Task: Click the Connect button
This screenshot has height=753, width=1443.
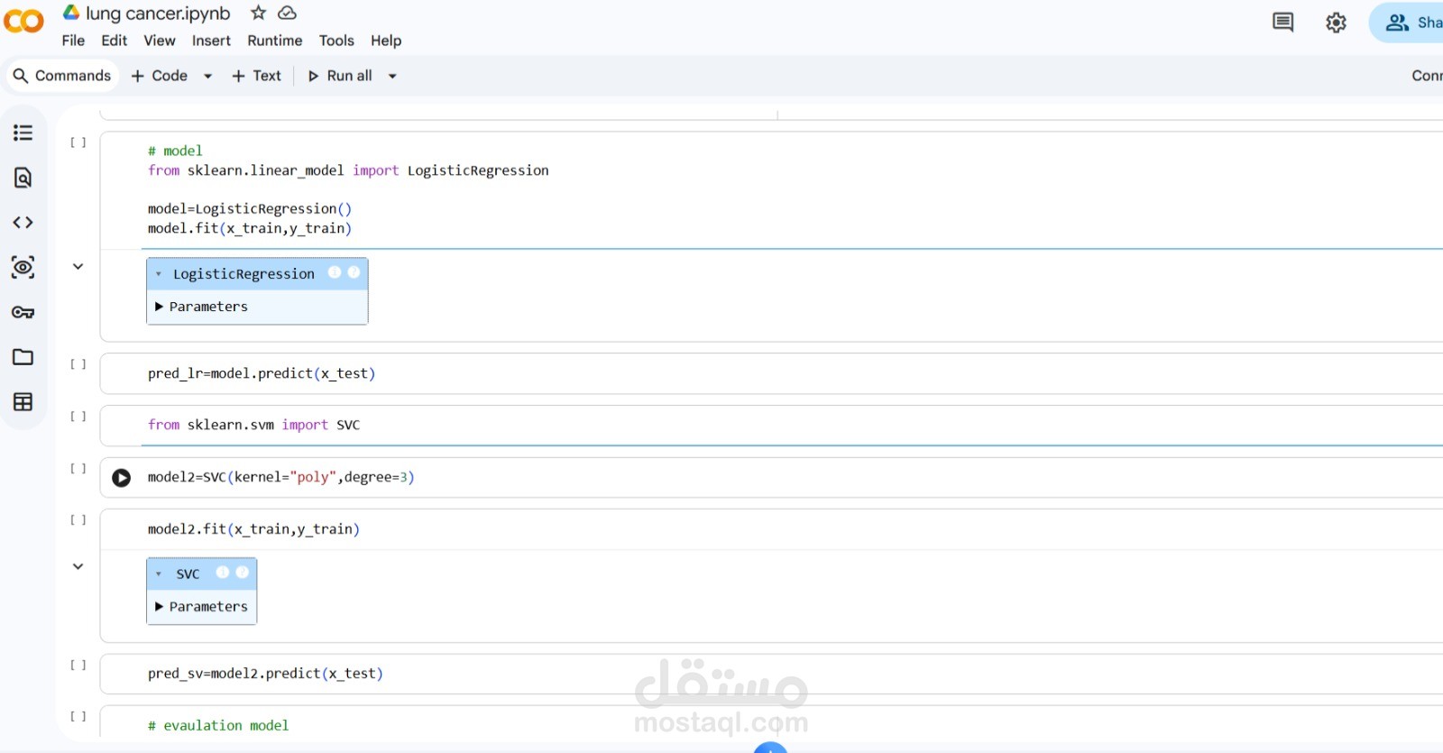Action: [x=1427, y=76]
